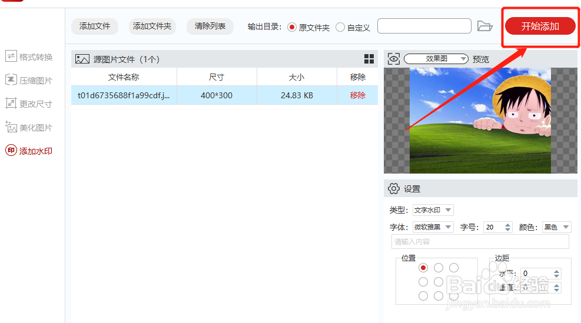Click the 24.83 KB file size cell
Screen dimensions: 581x323
click(x=297, y=95)
